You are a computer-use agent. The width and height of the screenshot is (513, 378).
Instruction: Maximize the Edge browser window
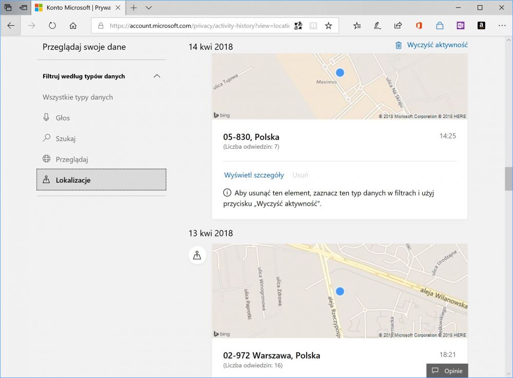coord(480,8)
